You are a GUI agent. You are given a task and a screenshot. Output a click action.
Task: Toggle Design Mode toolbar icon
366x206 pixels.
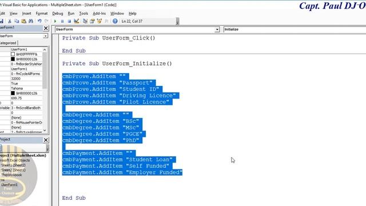(x=76, y=21)
